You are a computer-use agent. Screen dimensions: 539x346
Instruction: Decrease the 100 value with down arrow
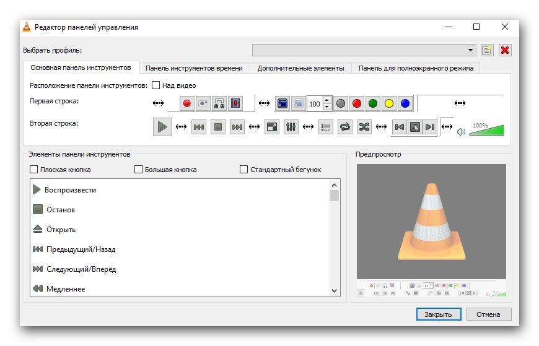tap(327, 107)
